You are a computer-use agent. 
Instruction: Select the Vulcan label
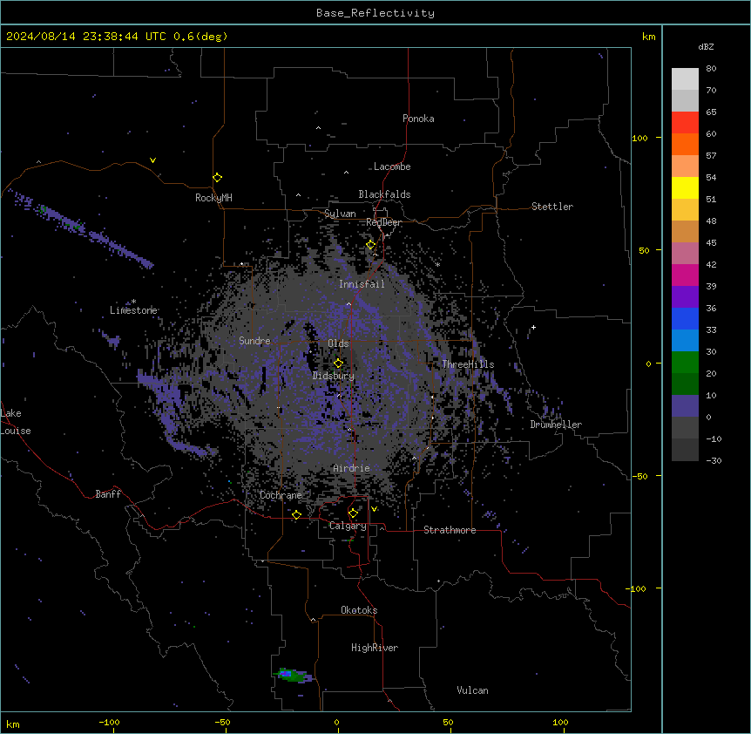click(x=473, y=690)
